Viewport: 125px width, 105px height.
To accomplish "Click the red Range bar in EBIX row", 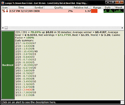I will tap(94, 11).
